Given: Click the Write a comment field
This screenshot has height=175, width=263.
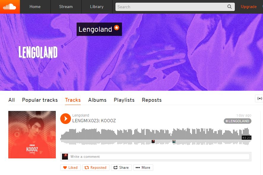Looking at the screenshot, I should coord(160,157).
